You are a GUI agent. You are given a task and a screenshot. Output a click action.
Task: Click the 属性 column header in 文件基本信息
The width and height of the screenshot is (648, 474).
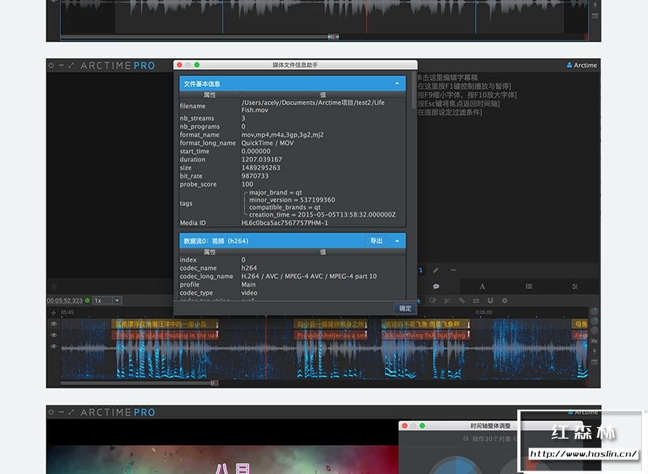point(210,95)
